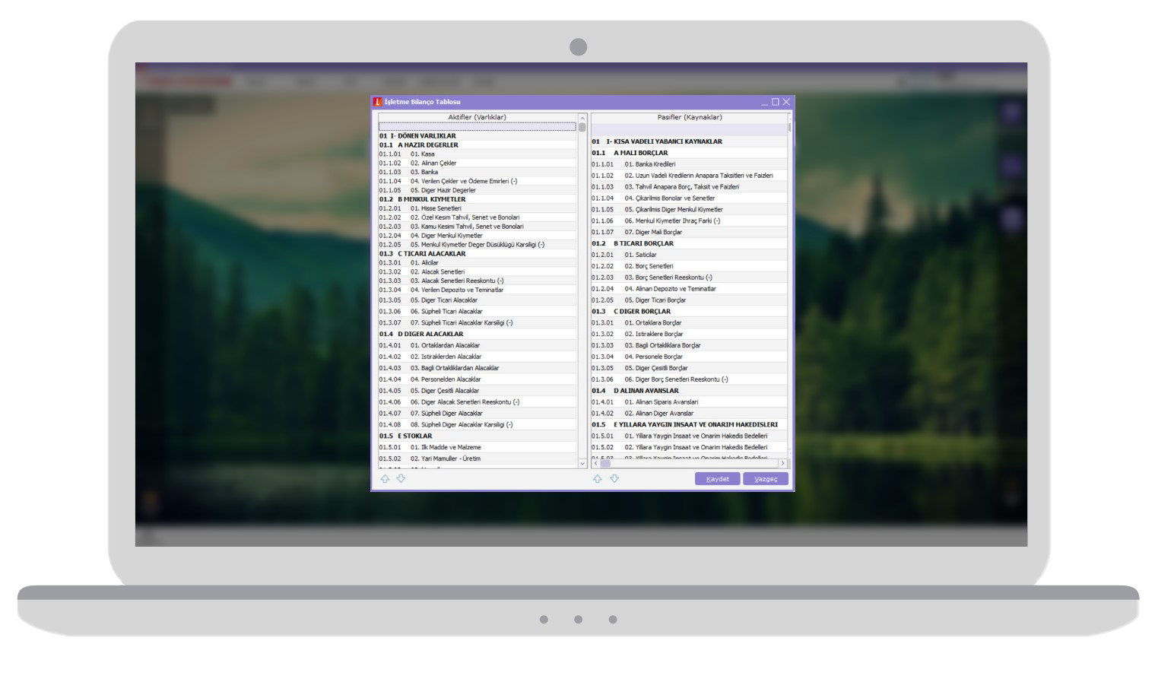Viewport: 1155px width, 679px height.
Task: Click the empty first row in Aktifler list
Action: click(x=477, y=127)
